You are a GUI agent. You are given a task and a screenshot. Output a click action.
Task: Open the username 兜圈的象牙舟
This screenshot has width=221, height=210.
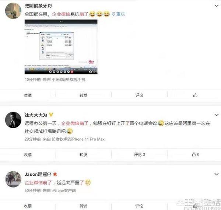point(38,6)
